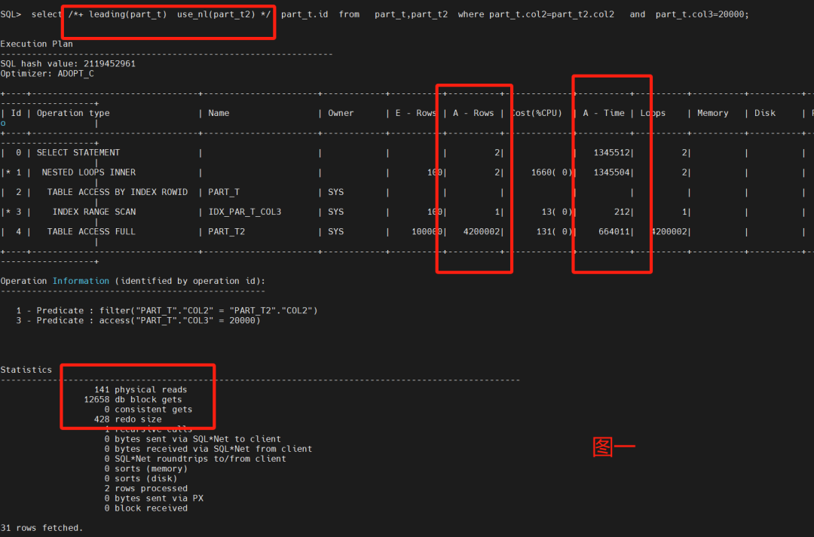The image size is (814, 537).
Task: Click the 'E - Rows' column header
Action: click(415, 113)
